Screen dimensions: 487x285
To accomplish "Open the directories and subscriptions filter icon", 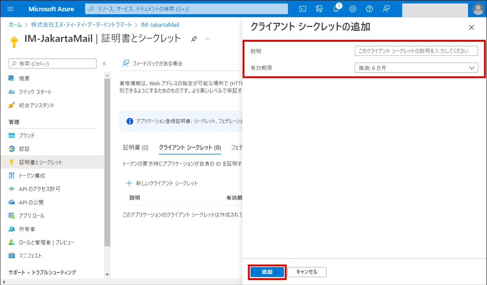I will pyautogui.click(x=319, y=9).
